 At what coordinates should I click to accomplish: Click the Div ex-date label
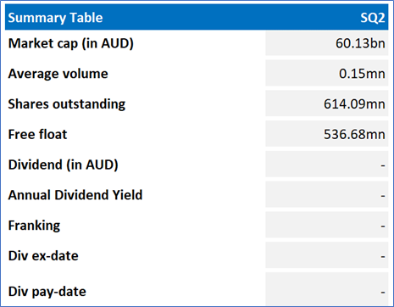point(43,256)
